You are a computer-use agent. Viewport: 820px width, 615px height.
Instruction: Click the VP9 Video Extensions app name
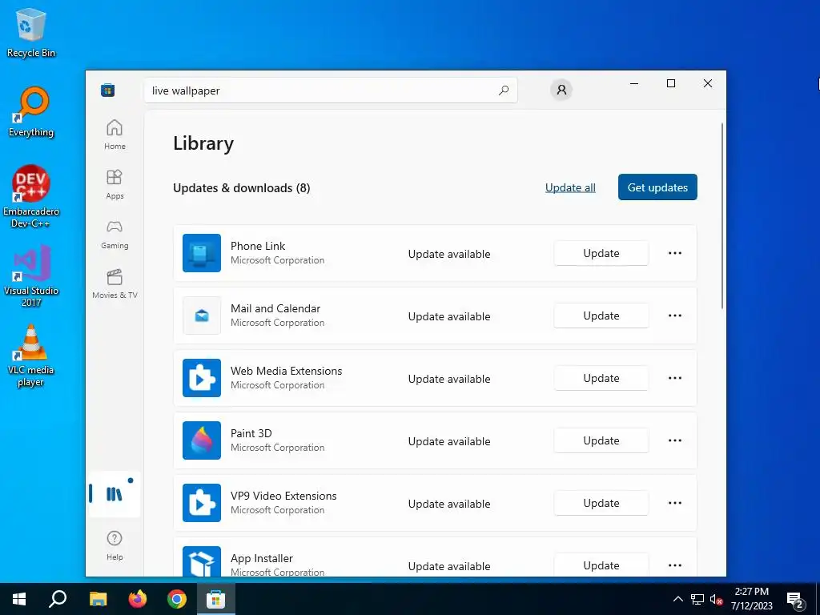point(283,496)
